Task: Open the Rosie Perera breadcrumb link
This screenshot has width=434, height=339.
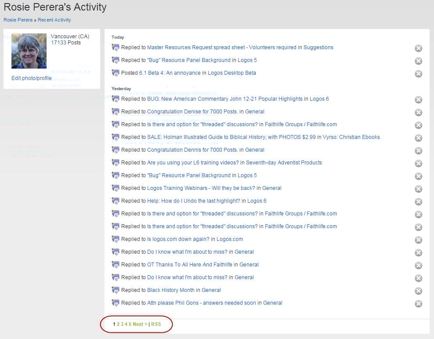Action: (x=18, y=20)
